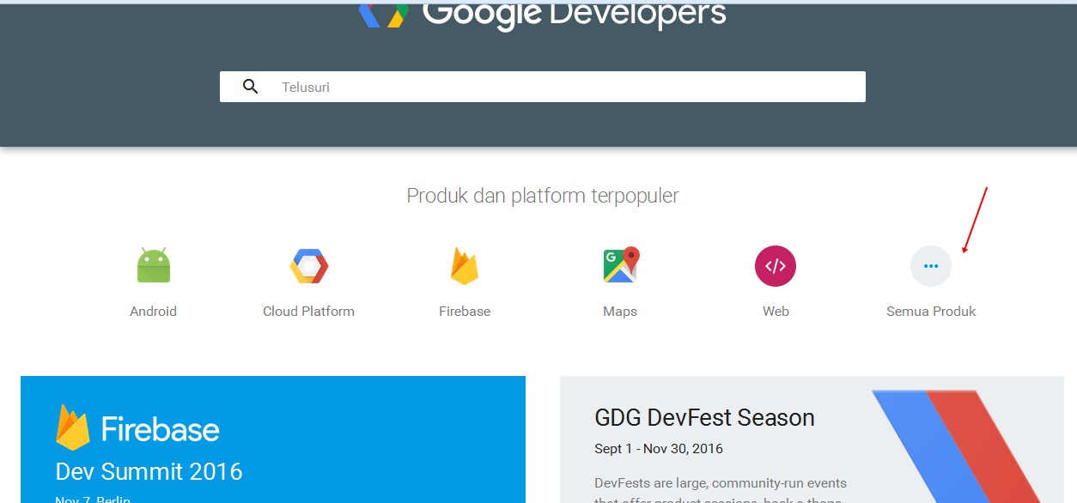1077x503 pixels.
Task: Click the 'Dev Summit 2016' text
Action: coord(149,472)
